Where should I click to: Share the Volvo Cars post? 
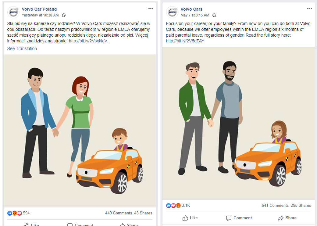tap(287, 218)
